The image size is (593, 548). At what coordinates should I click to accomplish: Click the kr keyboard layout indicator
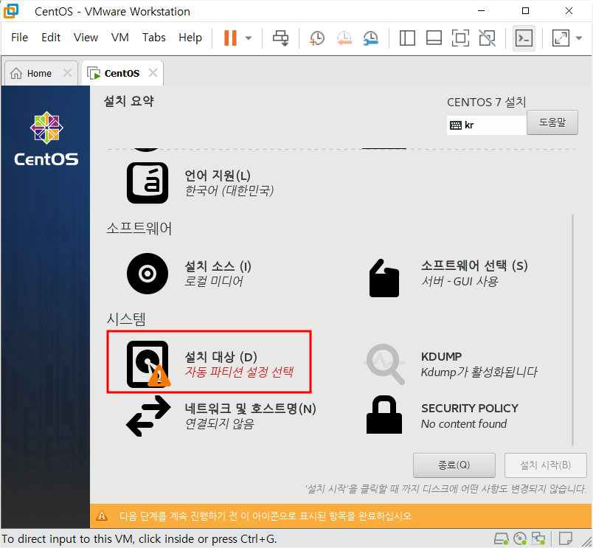click(486, 125)
